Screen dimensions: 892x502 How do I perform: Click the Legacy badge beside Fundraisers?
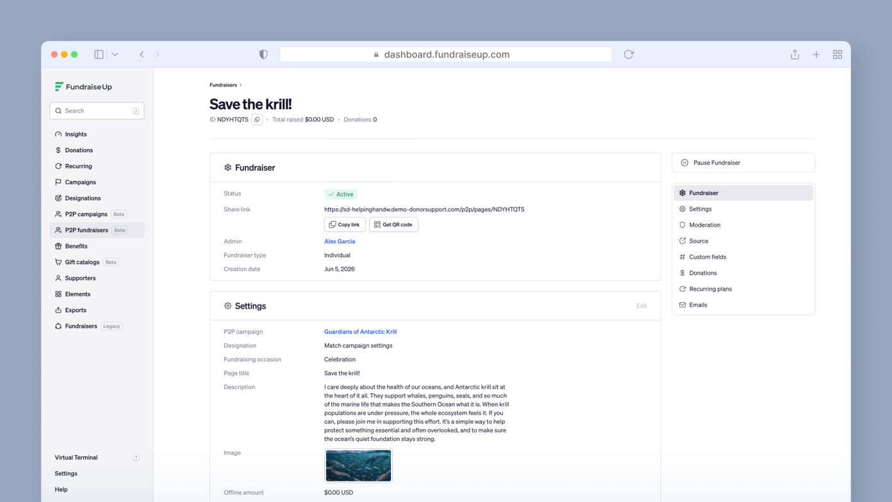coord(111,326)
